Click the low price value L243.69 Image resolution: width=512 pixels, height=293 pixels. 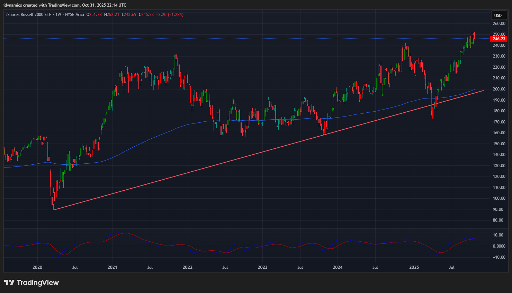[x=129, y=15]
